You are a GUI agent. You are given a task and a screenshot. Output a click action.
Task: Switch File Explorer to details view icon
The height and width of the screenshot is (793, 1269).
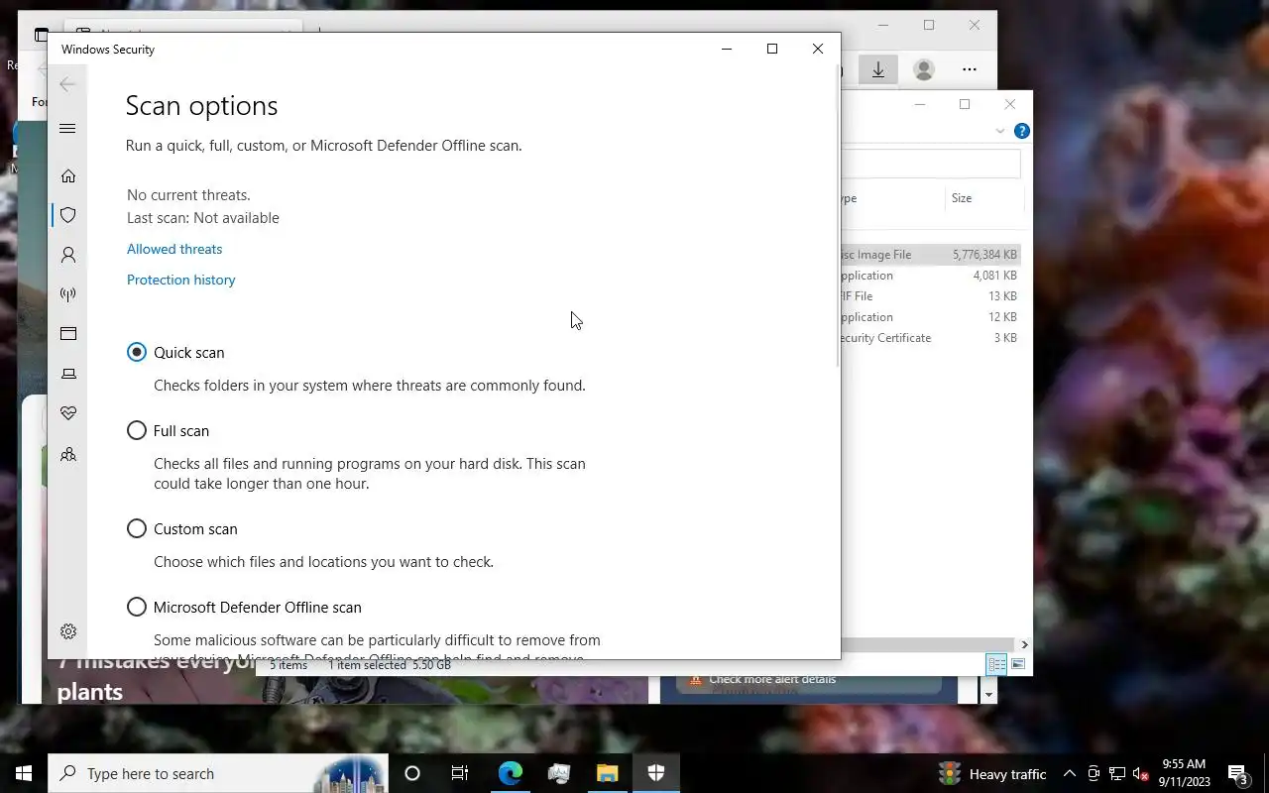tap(996, 664)
